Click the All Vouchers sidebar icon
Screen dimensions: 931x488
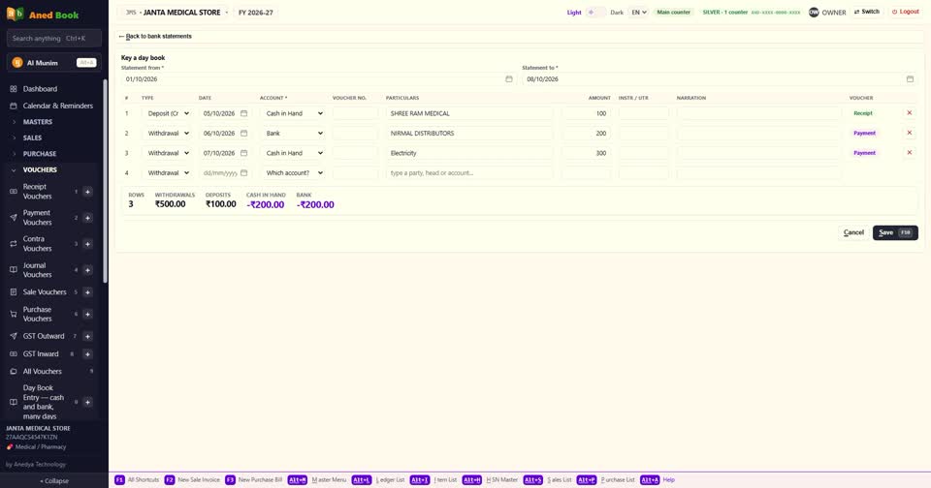click(x=13, y=371)
